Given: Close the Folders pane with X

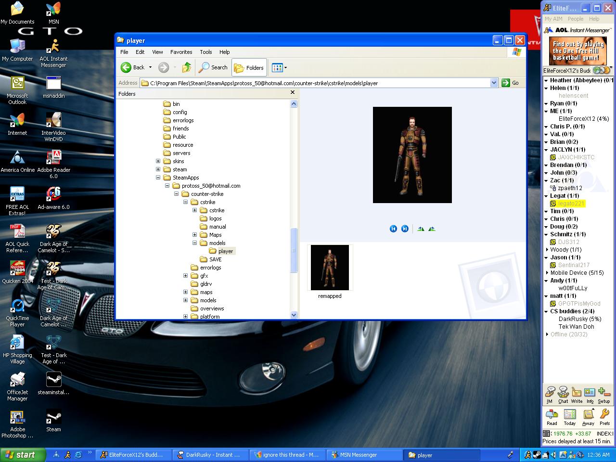Looking at the screenshot, I should [x=292, y=92].
